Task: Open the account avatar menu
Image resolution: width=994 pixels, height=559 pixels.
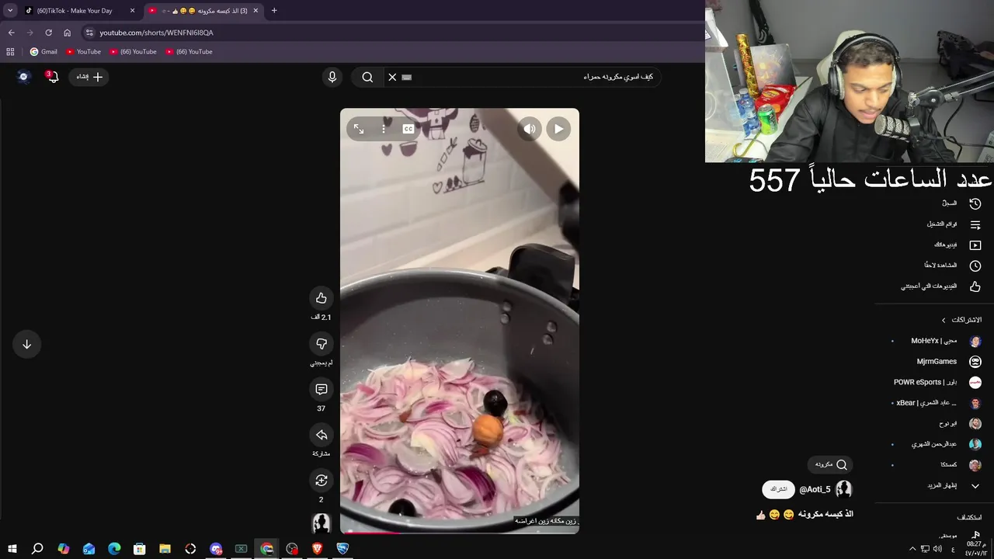Action: (x=24, y=77)
